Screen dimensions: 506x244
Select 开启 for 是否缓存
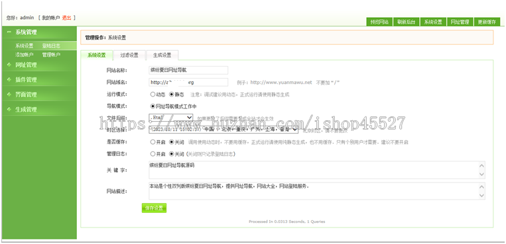pyautogui.click(x=153, y=142)
